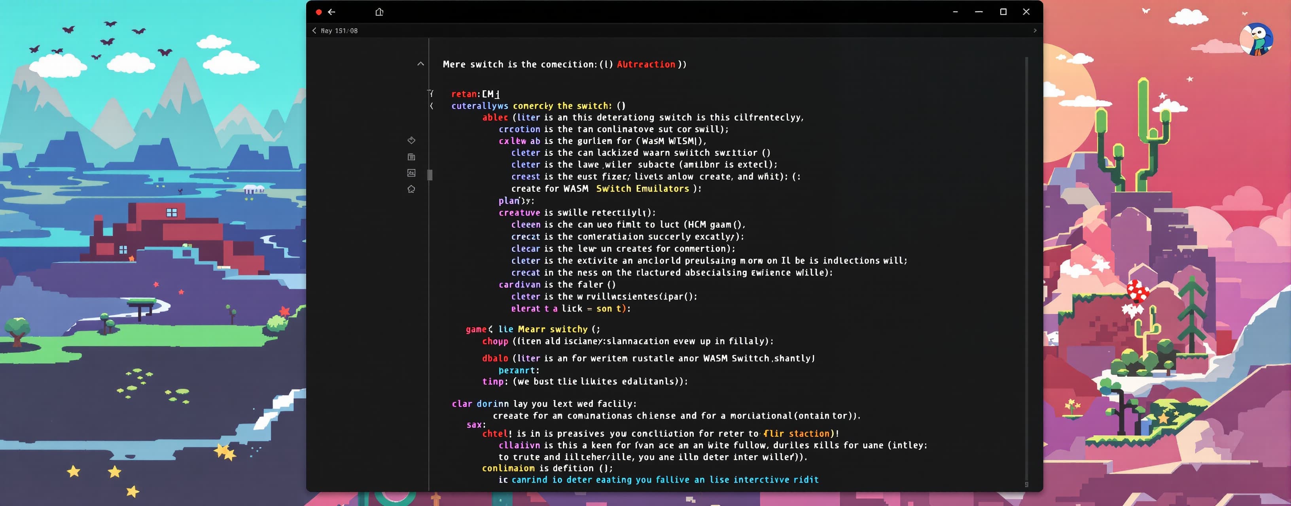
Task: Click the red 'ablec' keyword
Action: click(x=495, y=117)
